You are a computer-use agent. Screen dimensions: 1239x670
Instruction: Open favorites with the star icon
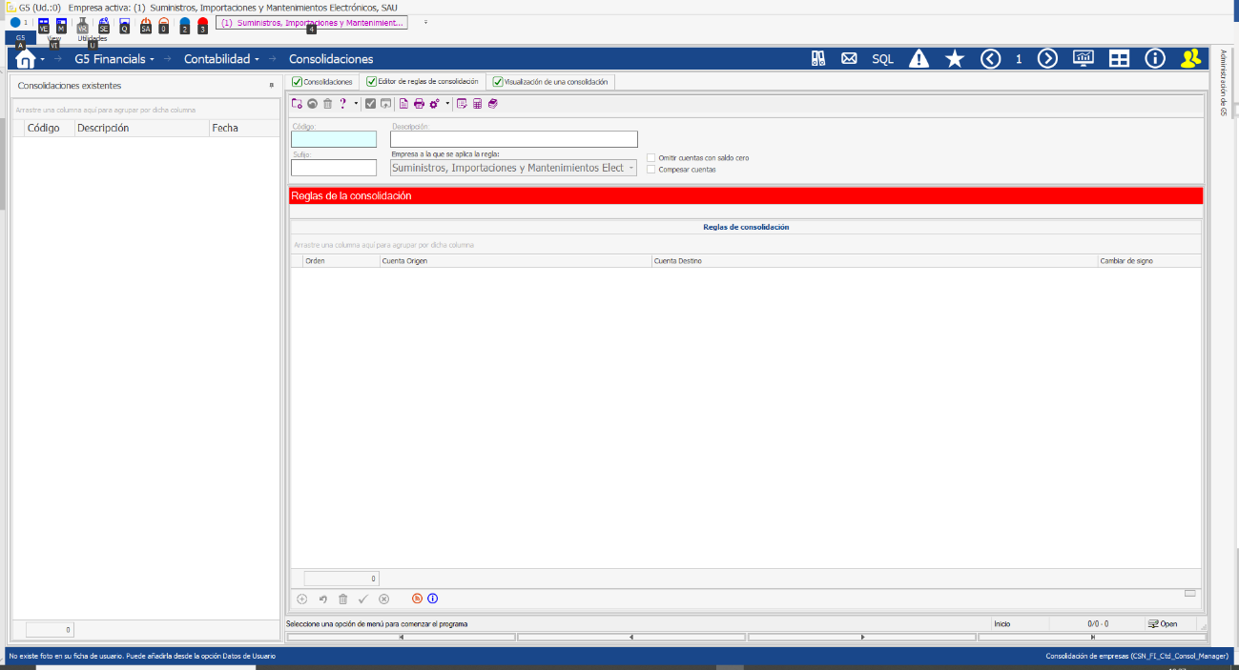(954, 59)
